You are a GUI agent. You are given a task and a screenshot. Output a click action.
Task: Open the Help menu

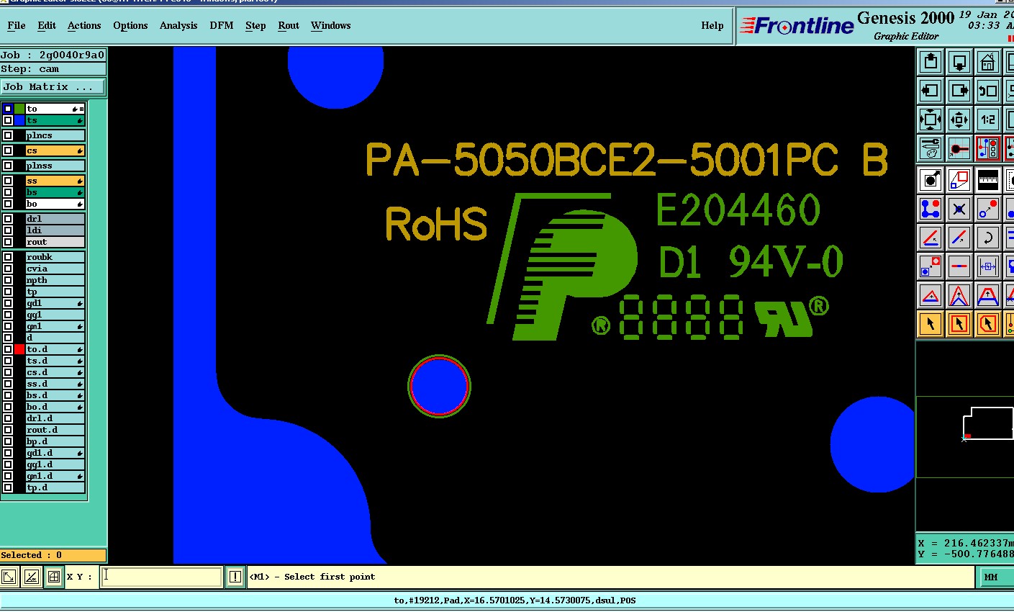pyautogui.click(x=712, y=25)
